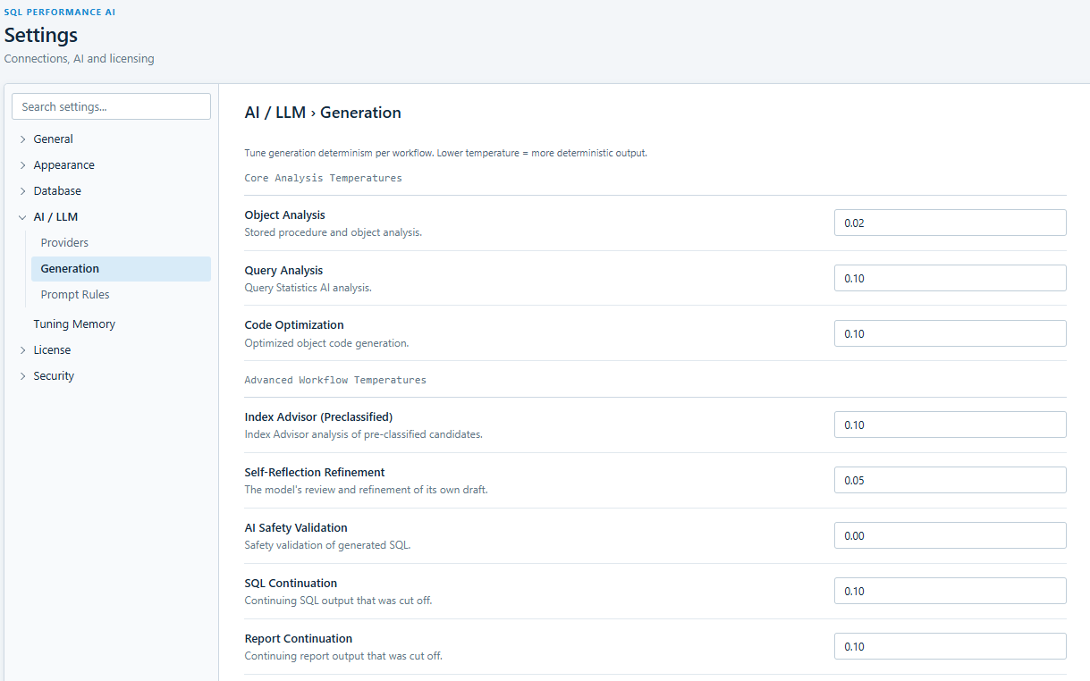Click 'Stored procedure and object analysis.' description
The image size is (1090, 681).
tap(333, 232)
